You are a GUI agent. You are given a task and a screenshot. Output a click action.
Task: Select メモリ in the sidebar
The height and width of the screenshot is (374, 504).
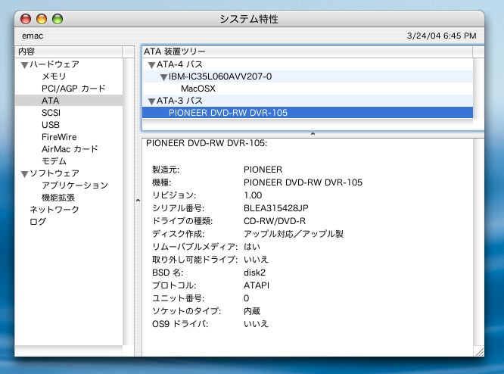click(x=54, y=76)
